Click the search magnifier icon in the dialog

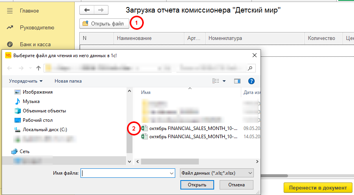coord(250,68)
